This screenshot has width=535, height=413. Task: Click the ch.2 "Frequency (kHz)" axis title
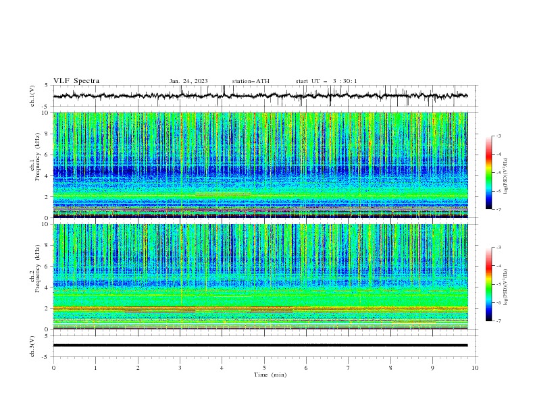click(38, 269)
